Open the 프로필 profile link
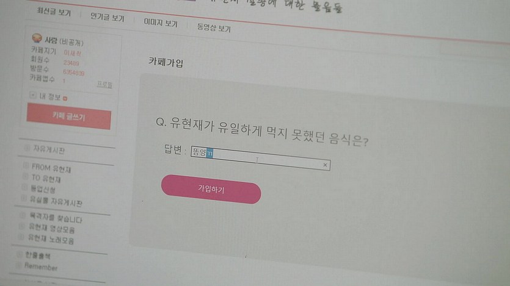510x286 pixels. coord(104,84)
